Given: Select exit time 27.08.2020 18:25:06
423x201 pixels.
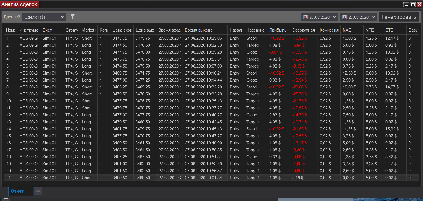Looking at the screenshot, I should tap(204, 38).
